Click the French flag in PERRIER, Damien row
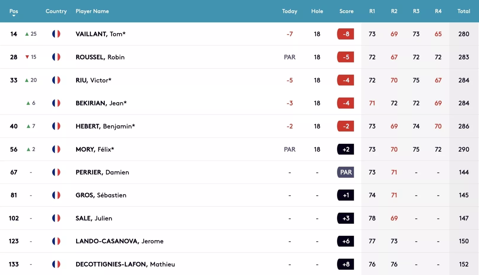Viewport: 479px width, 275px height. point(56,172)
